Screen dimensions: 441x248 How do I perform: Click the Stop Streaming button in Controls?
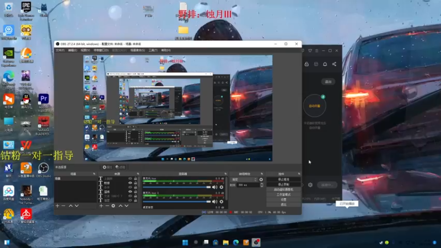pos(283,180)
